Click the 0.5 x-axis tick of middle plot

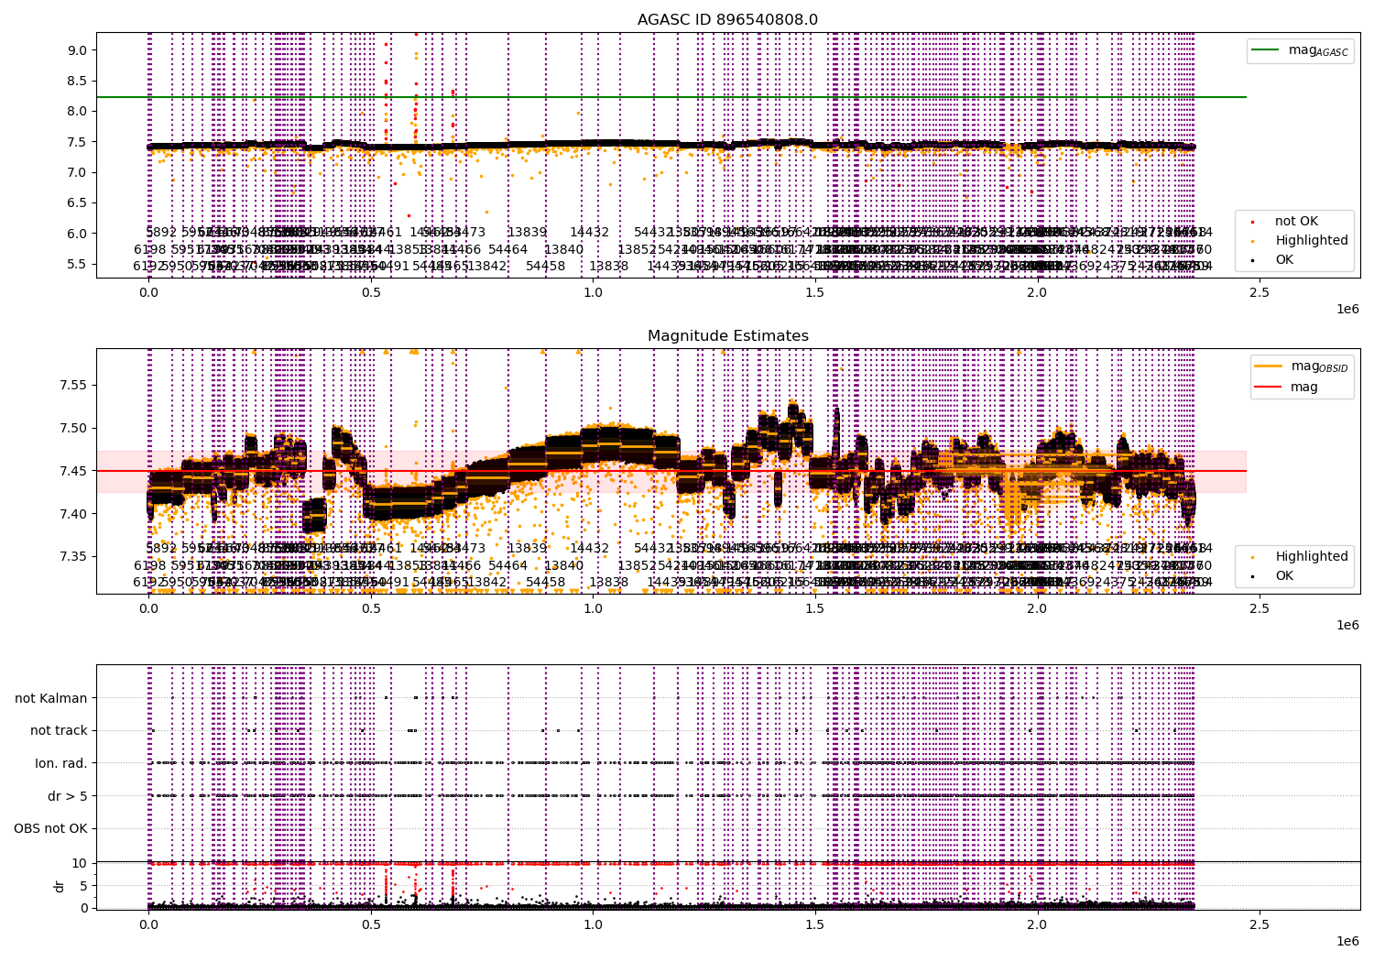tap(371, 609)
